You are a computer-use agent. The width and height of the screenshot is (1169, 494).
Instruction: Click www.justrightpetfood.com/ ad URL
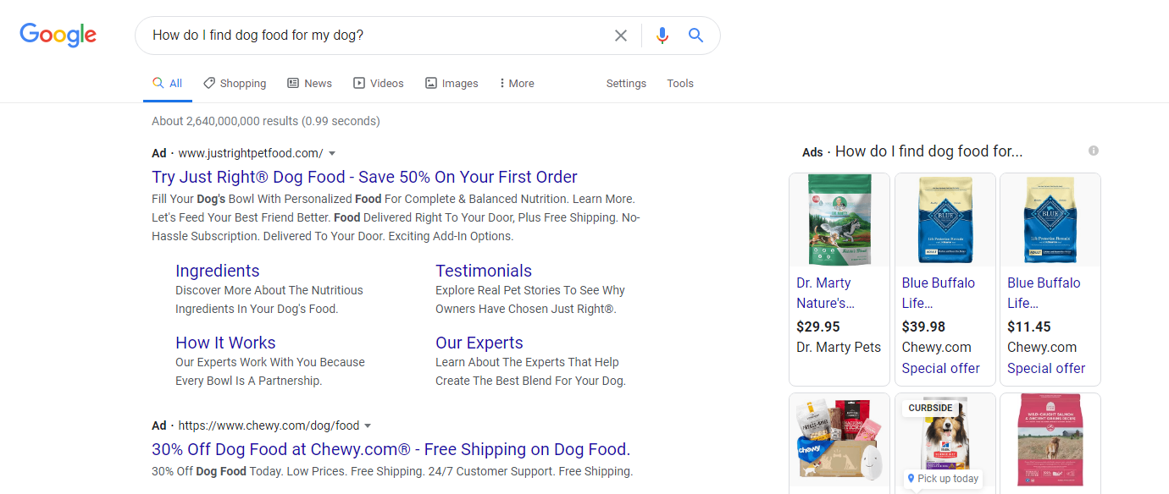point(251,153)
